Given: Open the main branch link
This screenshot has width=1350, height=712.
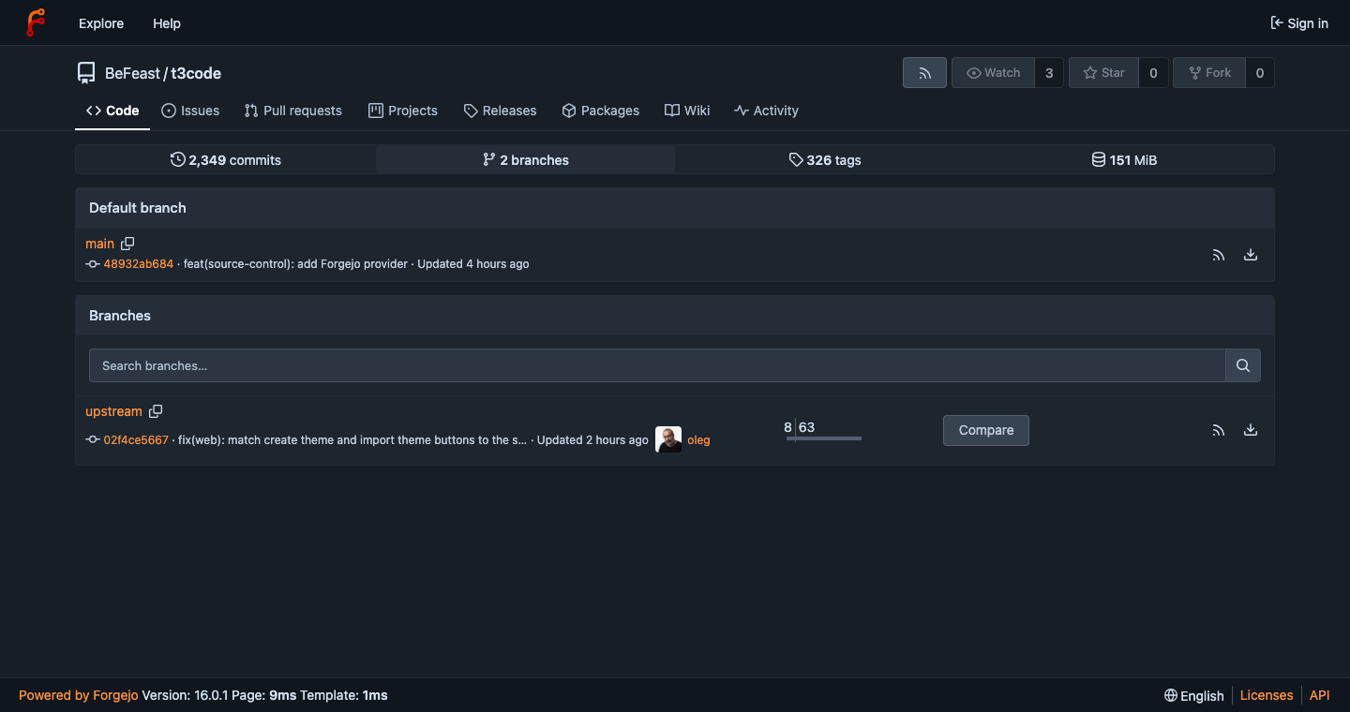Looking at the screenshot, I should click(99, 244).
